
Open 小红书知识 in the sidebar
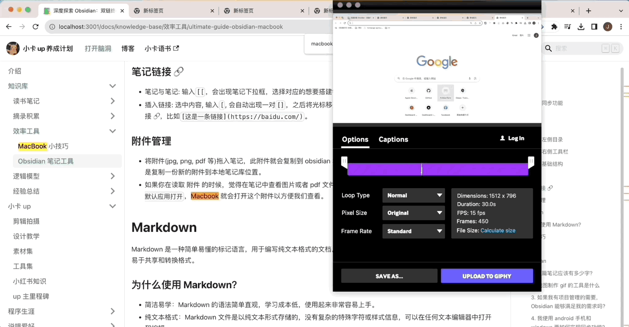pyautogui.click(x=30, y=281)
